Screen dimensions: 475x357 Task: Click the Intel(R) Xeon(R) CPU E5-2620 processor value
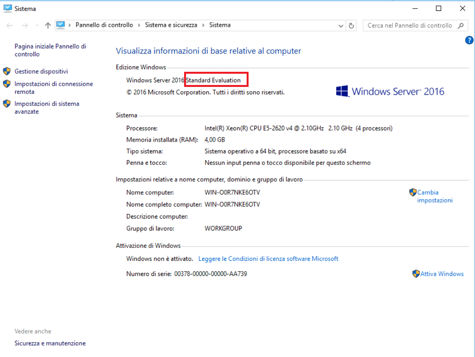298,128
